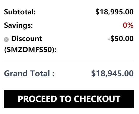Click the -$50.00 discount amount
Viewport: 139px width, 114px height.
[x=120, y=39]
